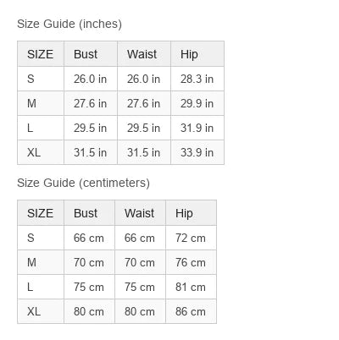Select the SIZE header in centimeters table
The height and width of the screenshot is (340, 339).
point(41,213)
